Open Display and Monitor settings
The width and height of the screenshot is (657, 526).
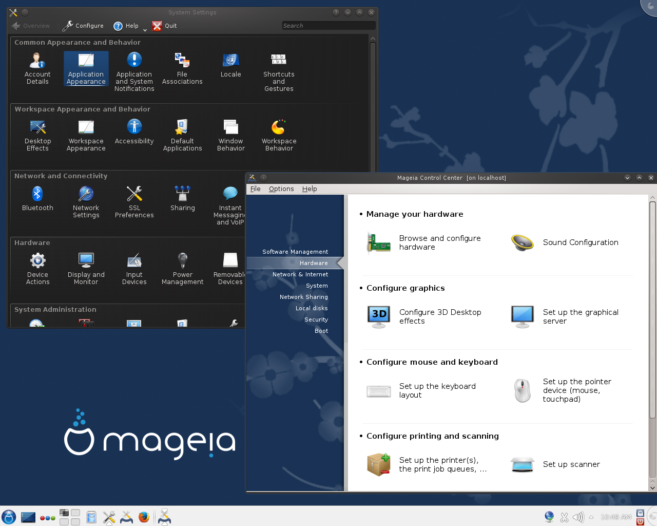(86, 269)
